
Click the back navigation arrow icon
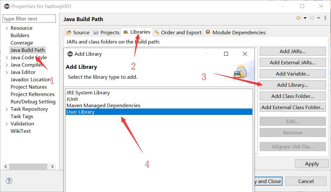(299, 18)
